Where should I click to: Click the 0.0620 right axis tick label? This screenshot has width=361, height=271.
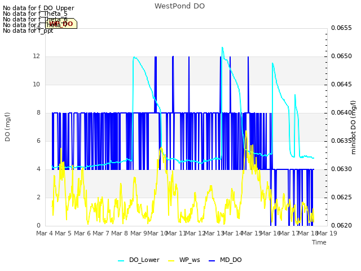[x=341, y=225]
